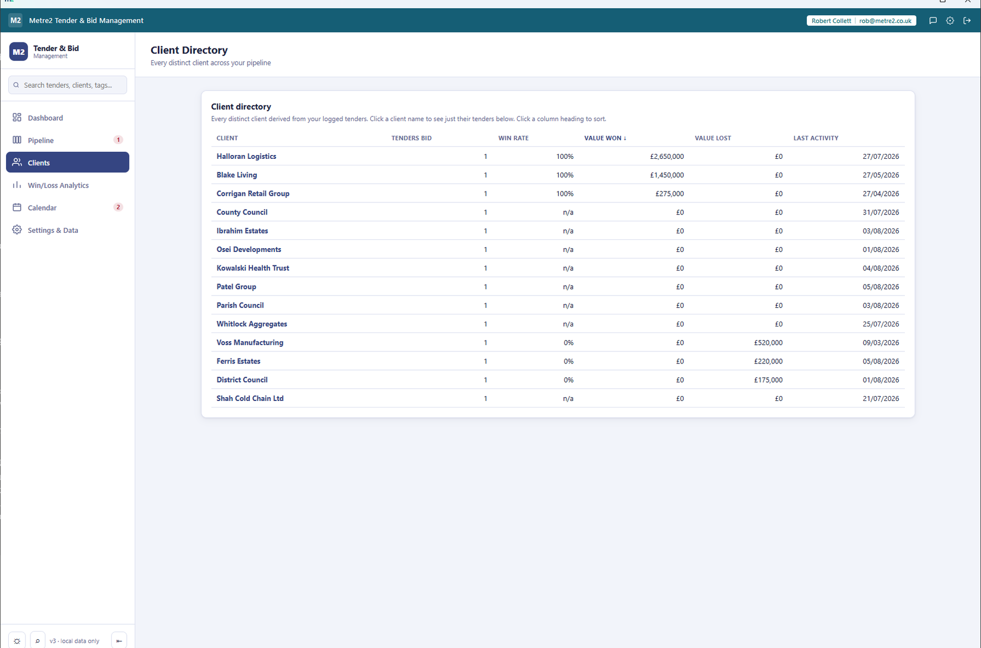Viewport: 981px width, 648px height.
Task: Open Corrigan Retail Group tenders
Action: (253, 194)
